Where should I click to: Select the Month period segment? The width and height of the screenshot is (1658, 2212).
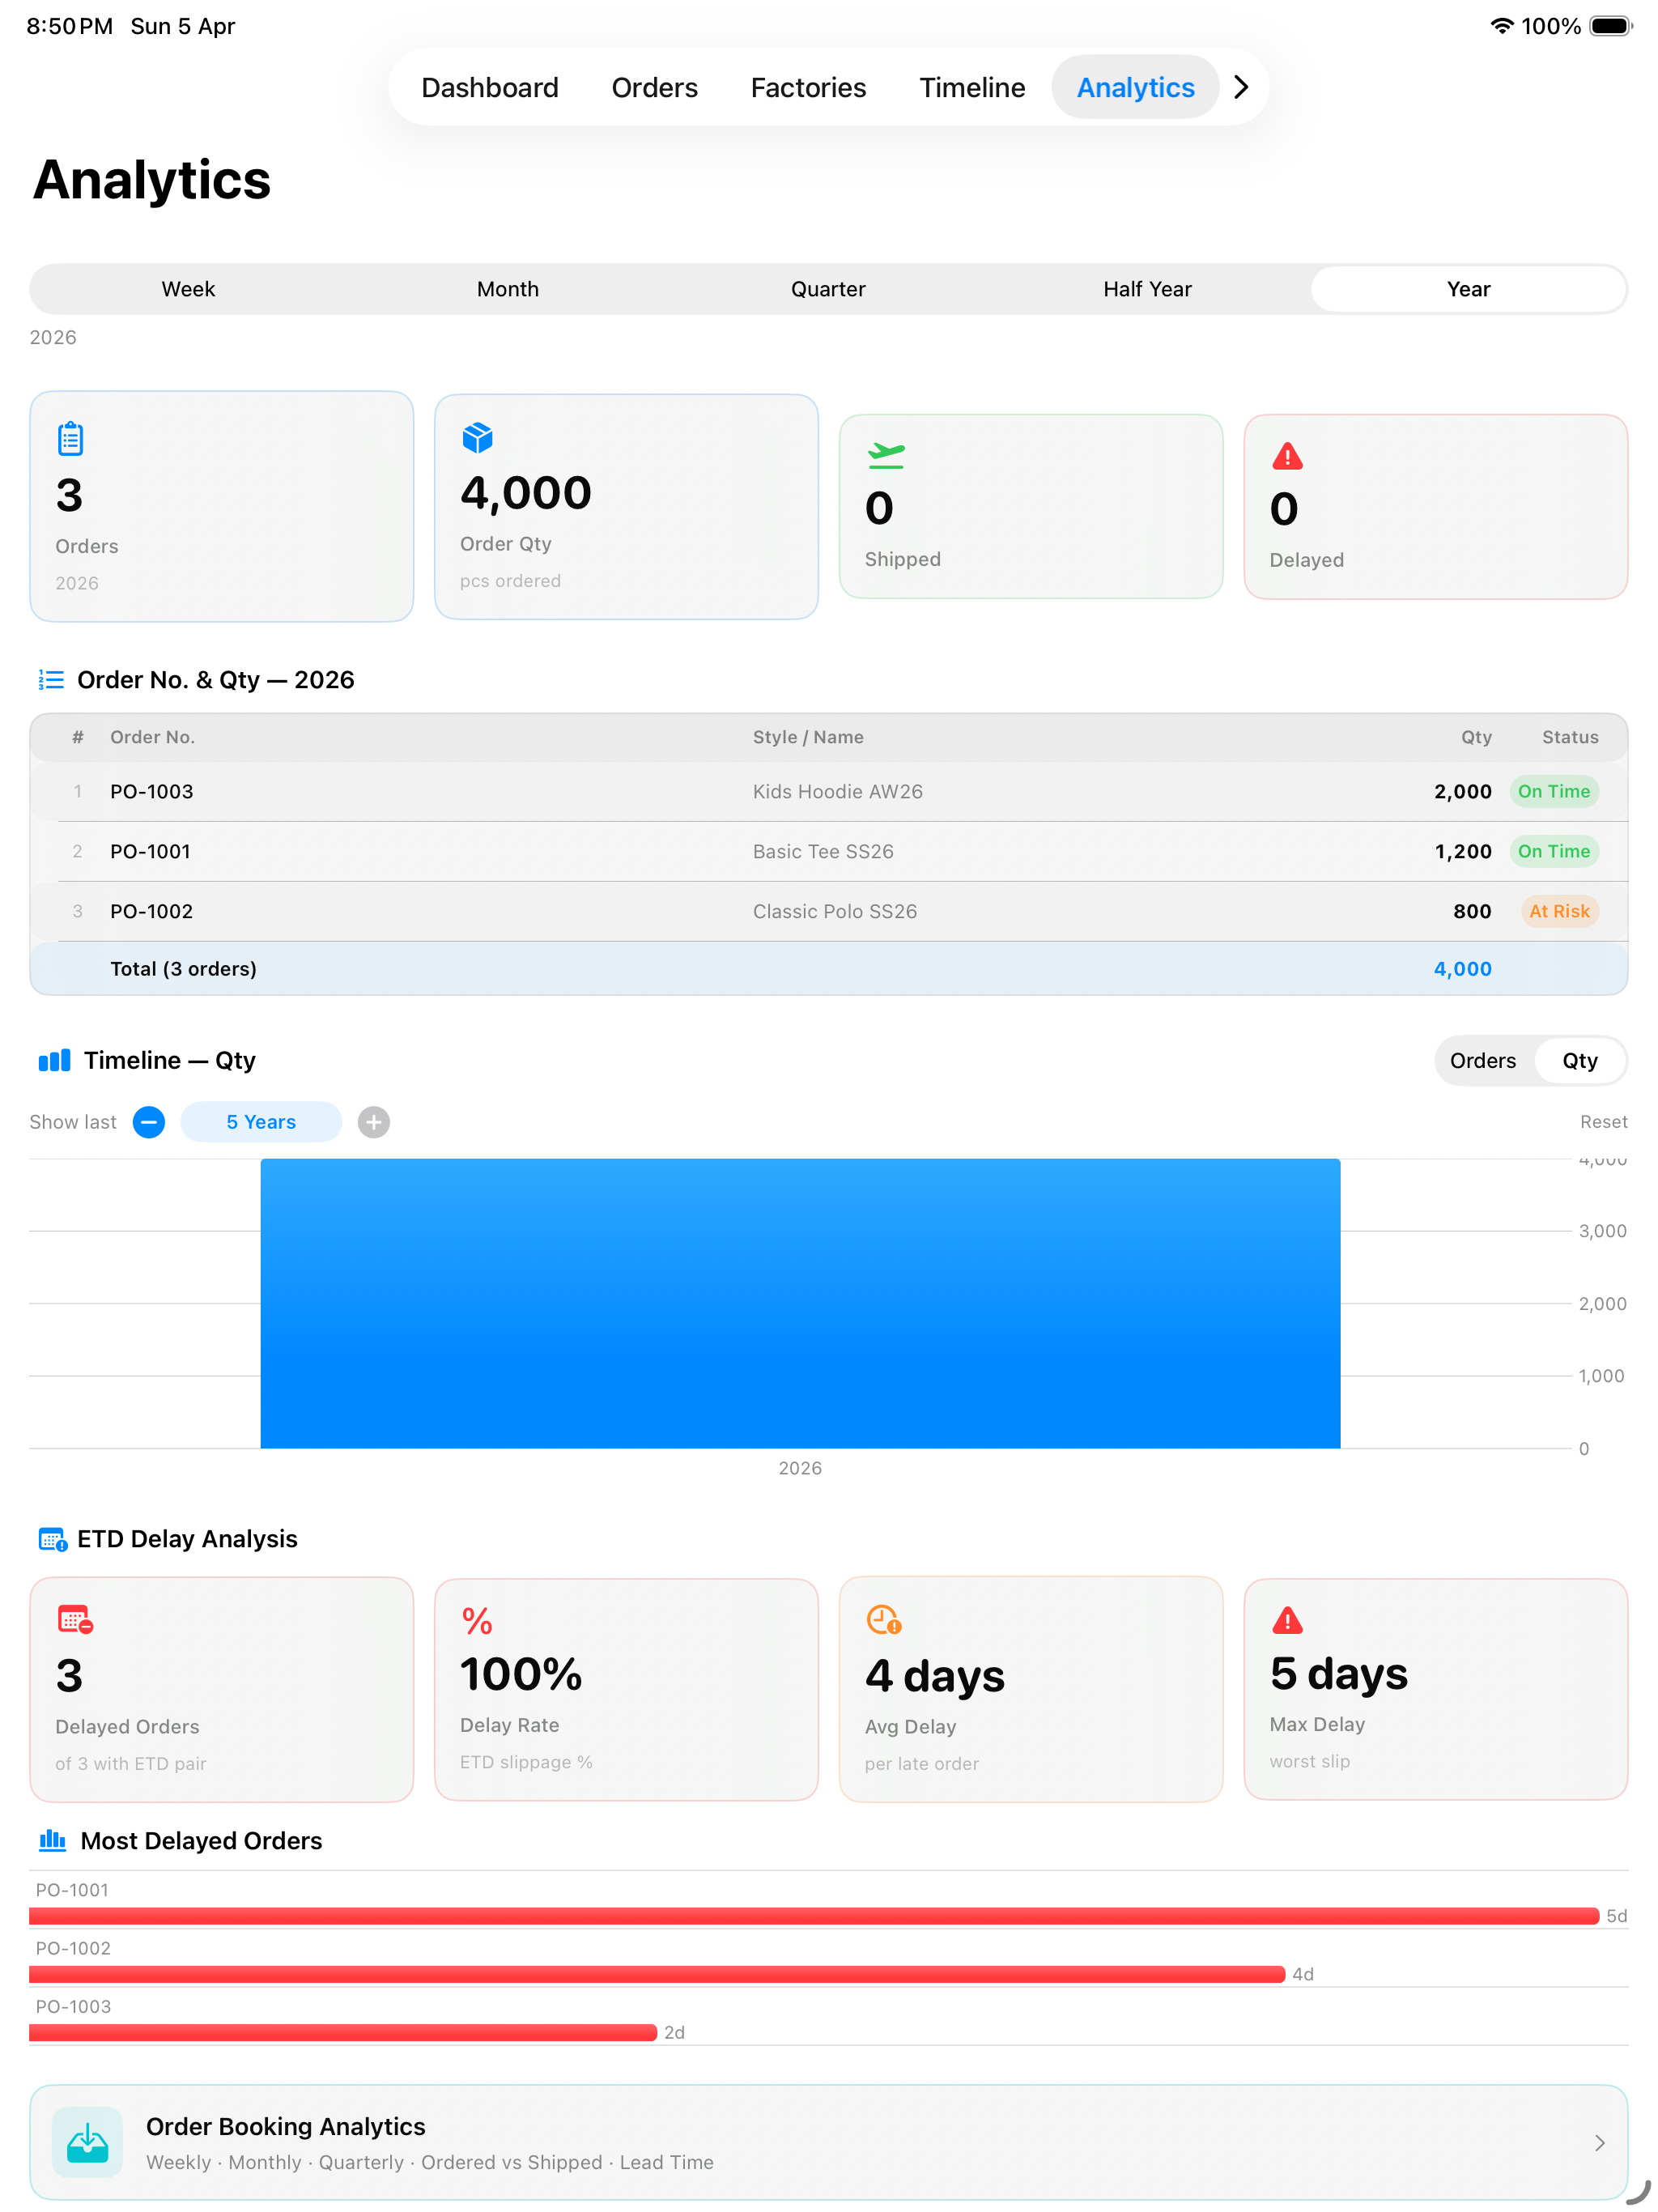[x=508, y=289]
